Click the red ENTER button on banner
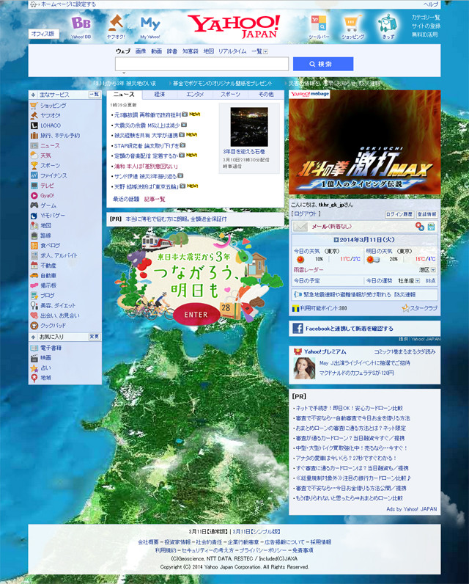469x584 pixels. pyautogui.click(x=196, y=315)
